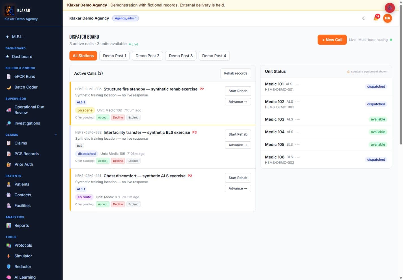The height and width of the screenshot is (280, 403).
Task: Click the PCS Records page icon
Action: coord(9,154)
